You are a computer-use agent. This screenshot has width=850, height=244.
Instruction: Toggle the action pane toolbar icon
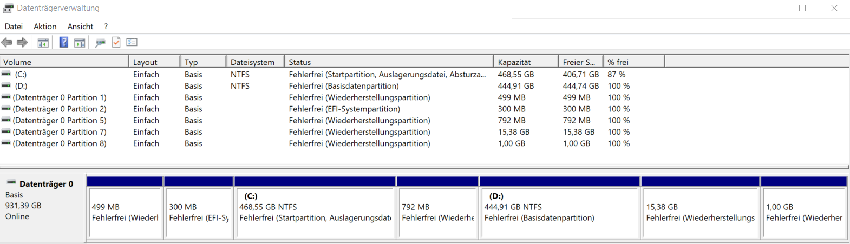(x=80, y=42)
